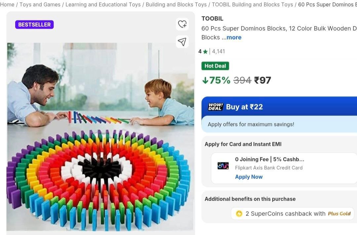Click the green discount down-arrow icon
Viewport: 357px width, 235px height.
[205, 80]
